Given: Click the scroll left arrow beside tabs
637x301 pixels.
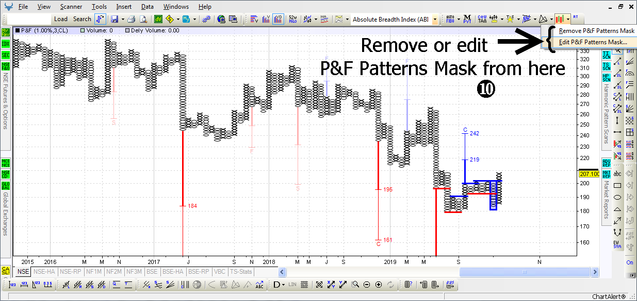Looking at the screenshot, I should click(282, 272).
